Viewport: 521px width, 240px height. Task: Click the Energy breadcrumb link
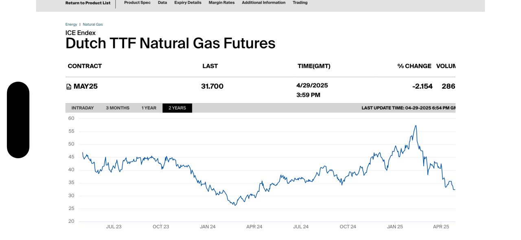[x=71, y=24]
